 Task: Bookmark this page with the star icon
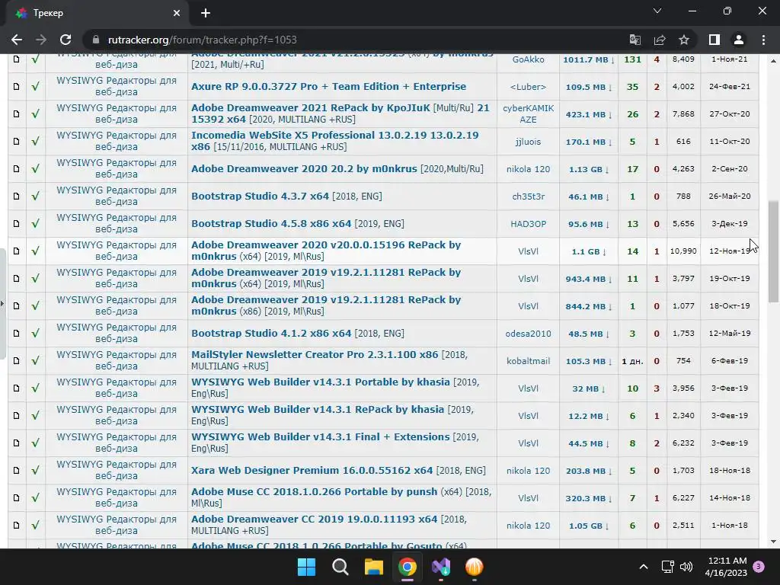coord(684,40)
